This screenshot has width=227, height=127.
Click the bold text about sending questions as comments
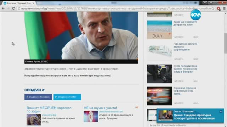[68, 75]
